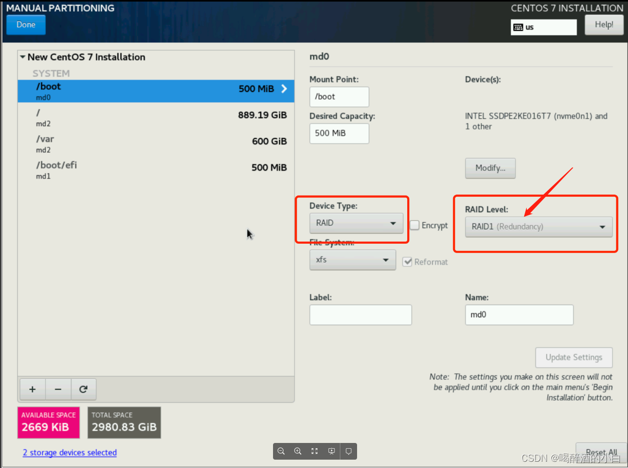Select the /boot/efi md1 partition row
This screenshot has width=628, height=468.
point(156,170)
